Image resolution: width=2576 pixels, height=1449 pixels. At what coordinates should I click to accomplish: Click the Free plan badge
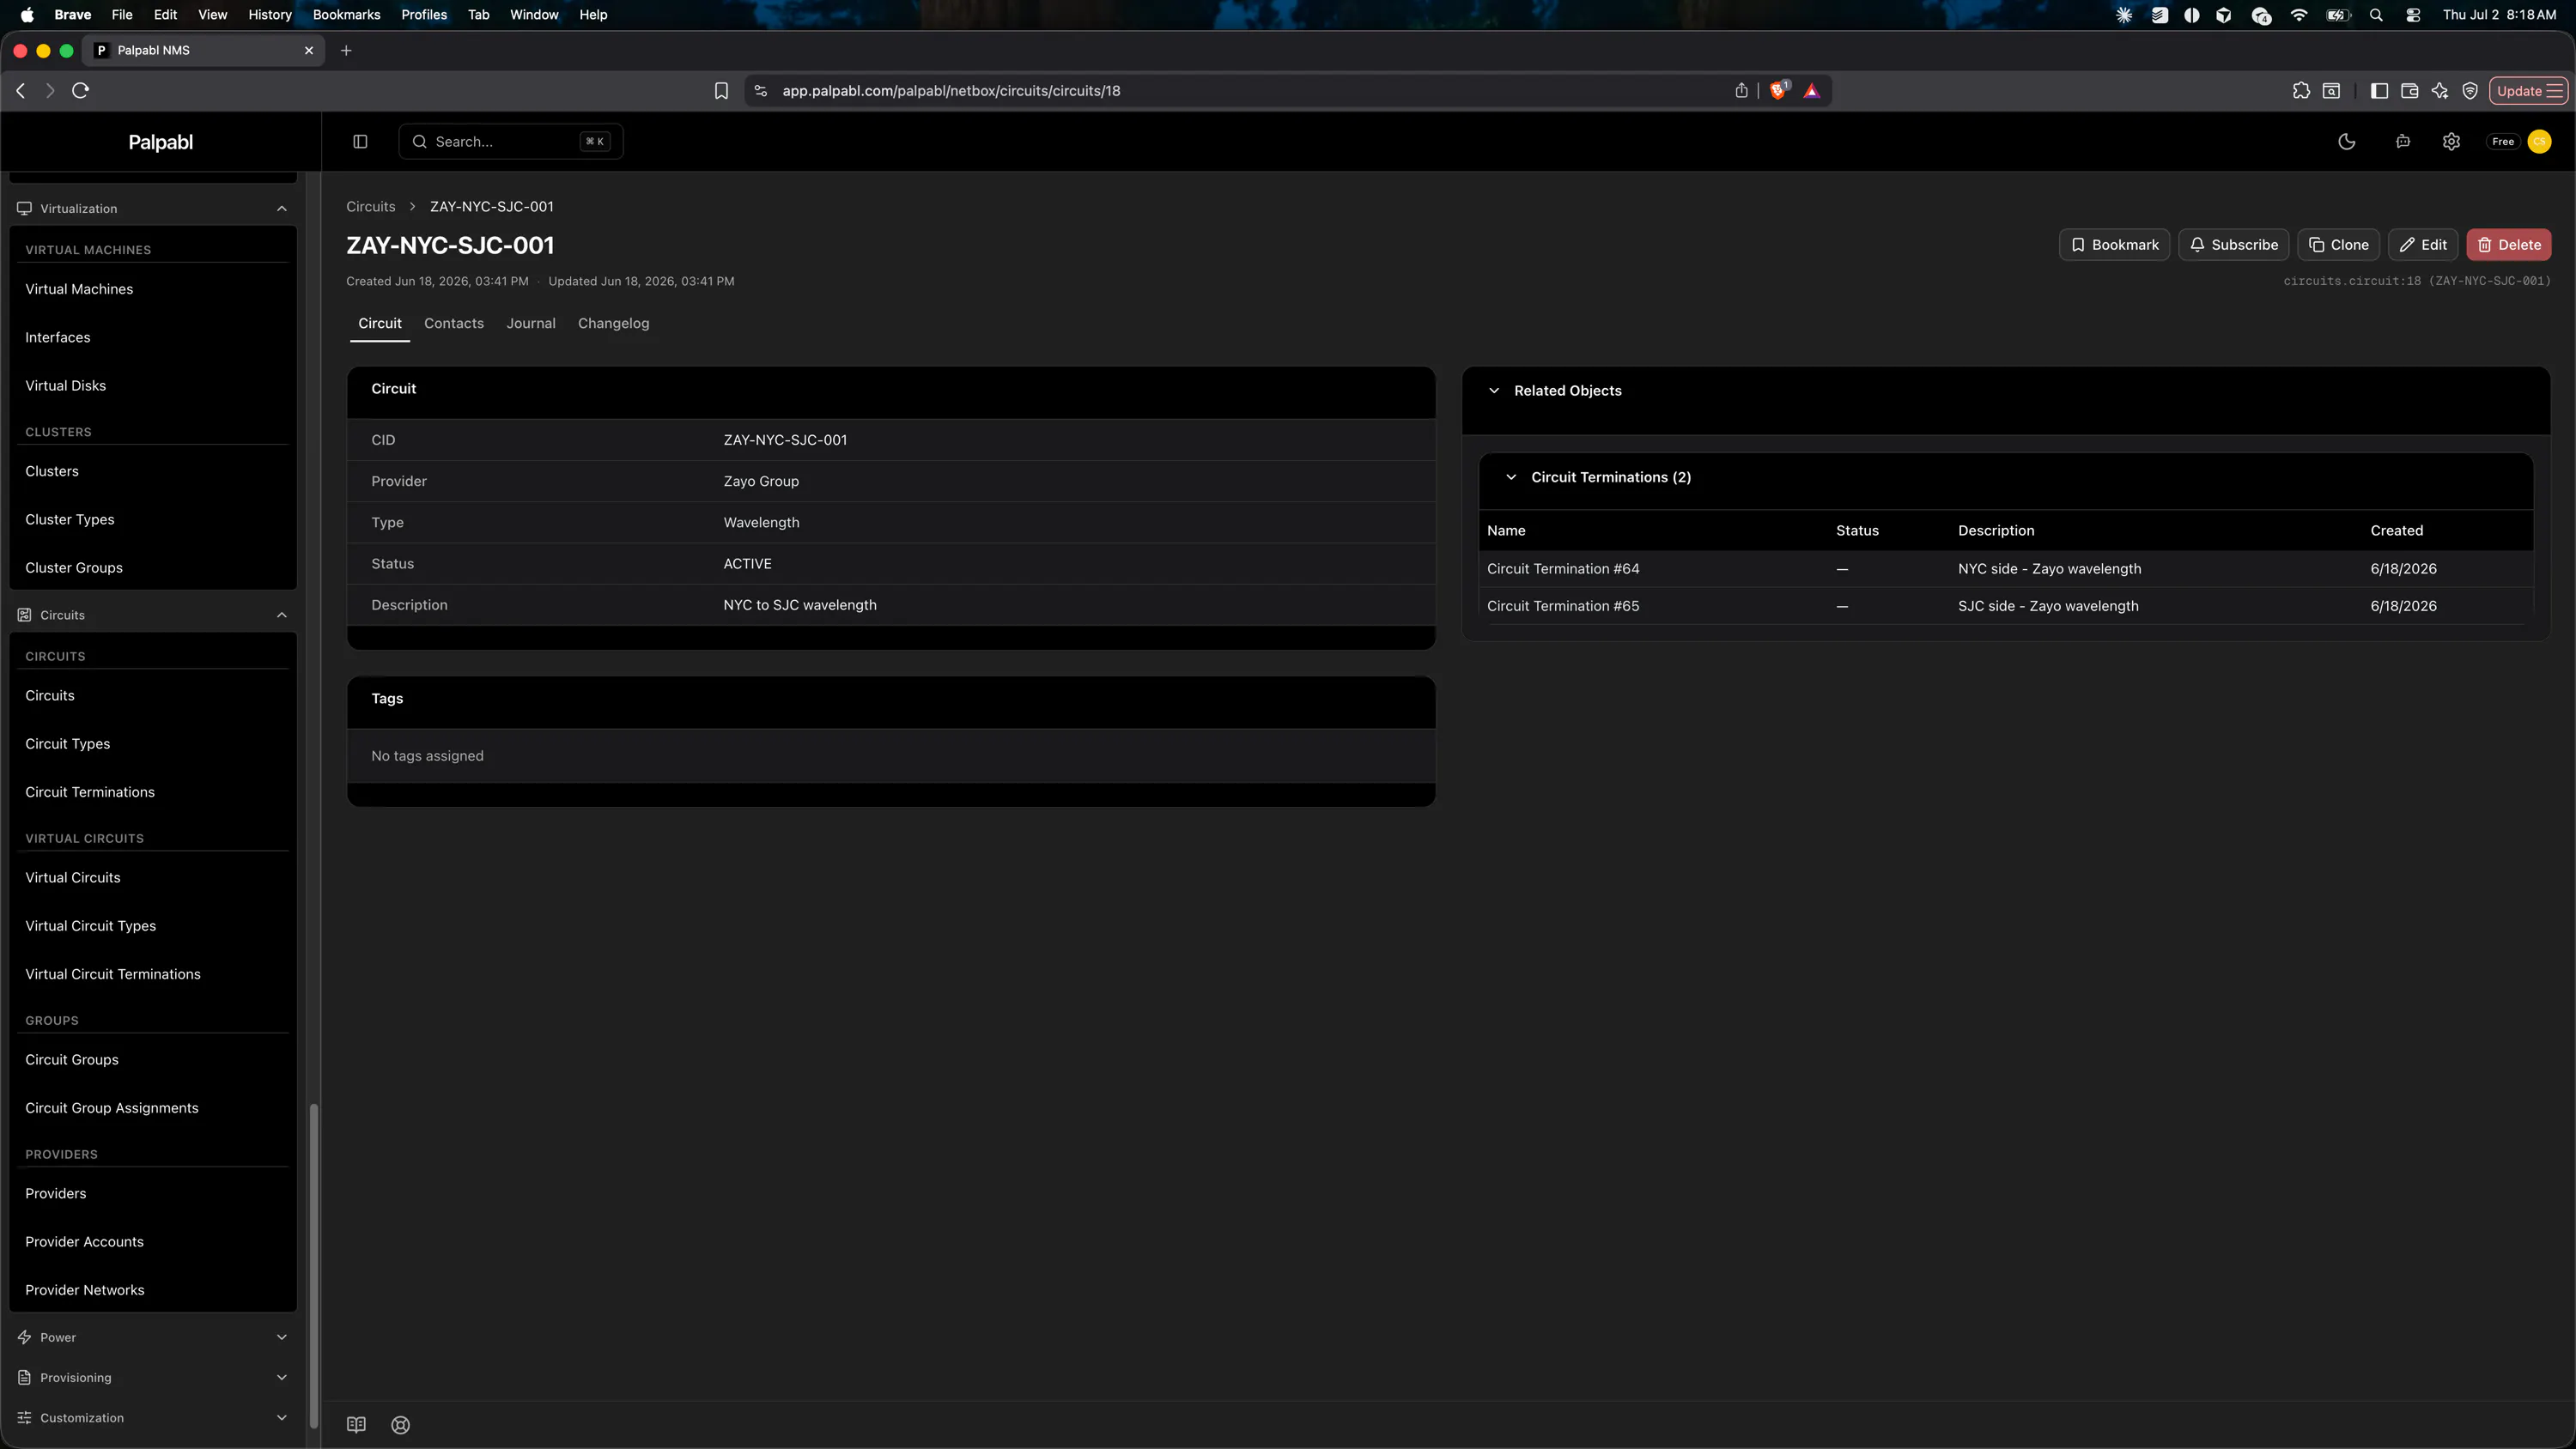pos(2502,141)
